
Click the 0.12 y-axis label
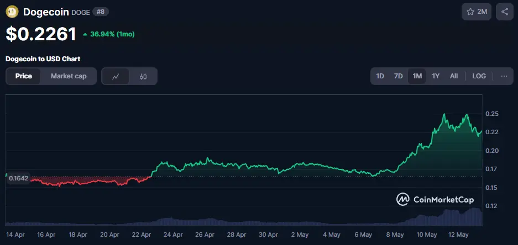click(492, 206)
